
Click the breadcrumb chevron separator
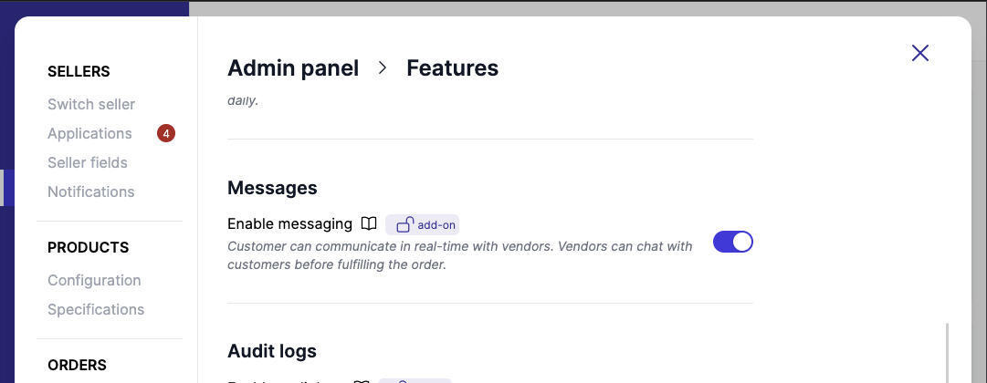tap(382, 67)
